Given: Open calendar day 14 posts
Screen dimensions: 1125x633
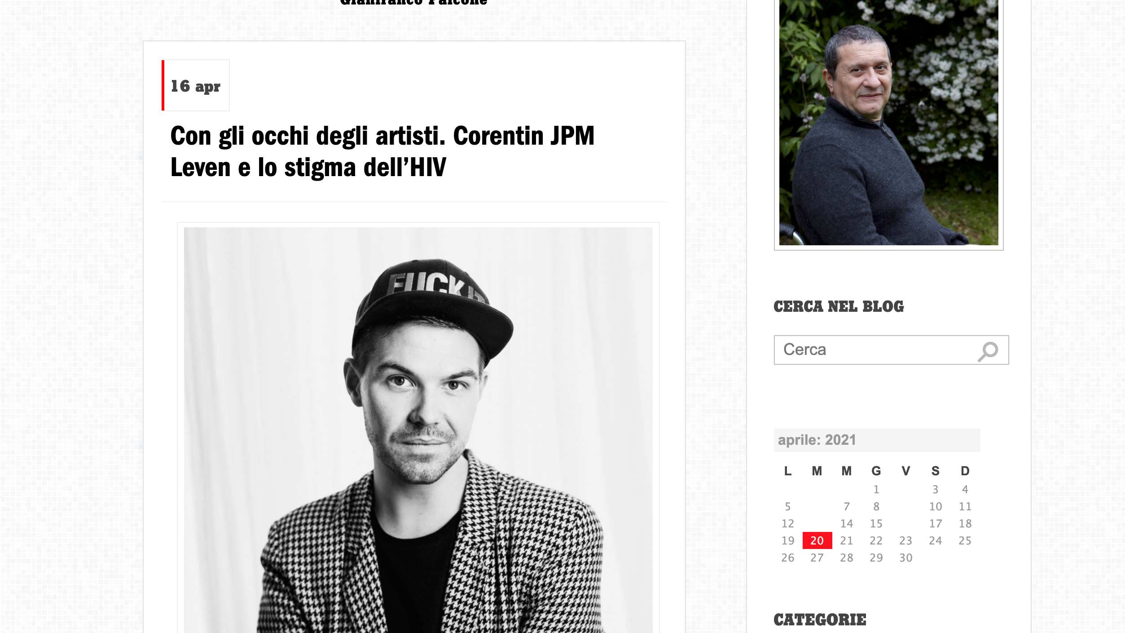Looking at the screenshot, I should coord(846,523).
